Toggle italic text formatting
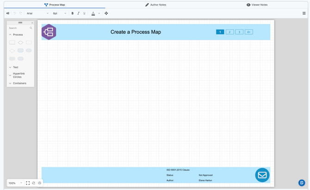 78,13
